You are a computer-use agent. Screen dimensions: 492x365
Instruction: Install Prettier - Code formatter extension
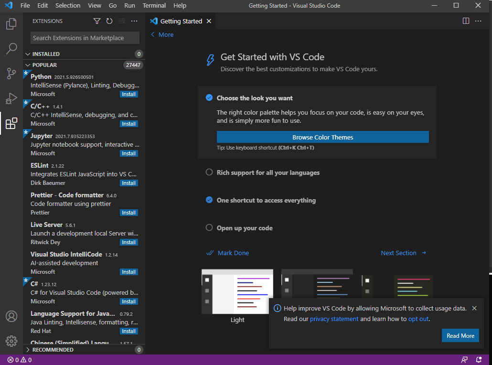128,213
